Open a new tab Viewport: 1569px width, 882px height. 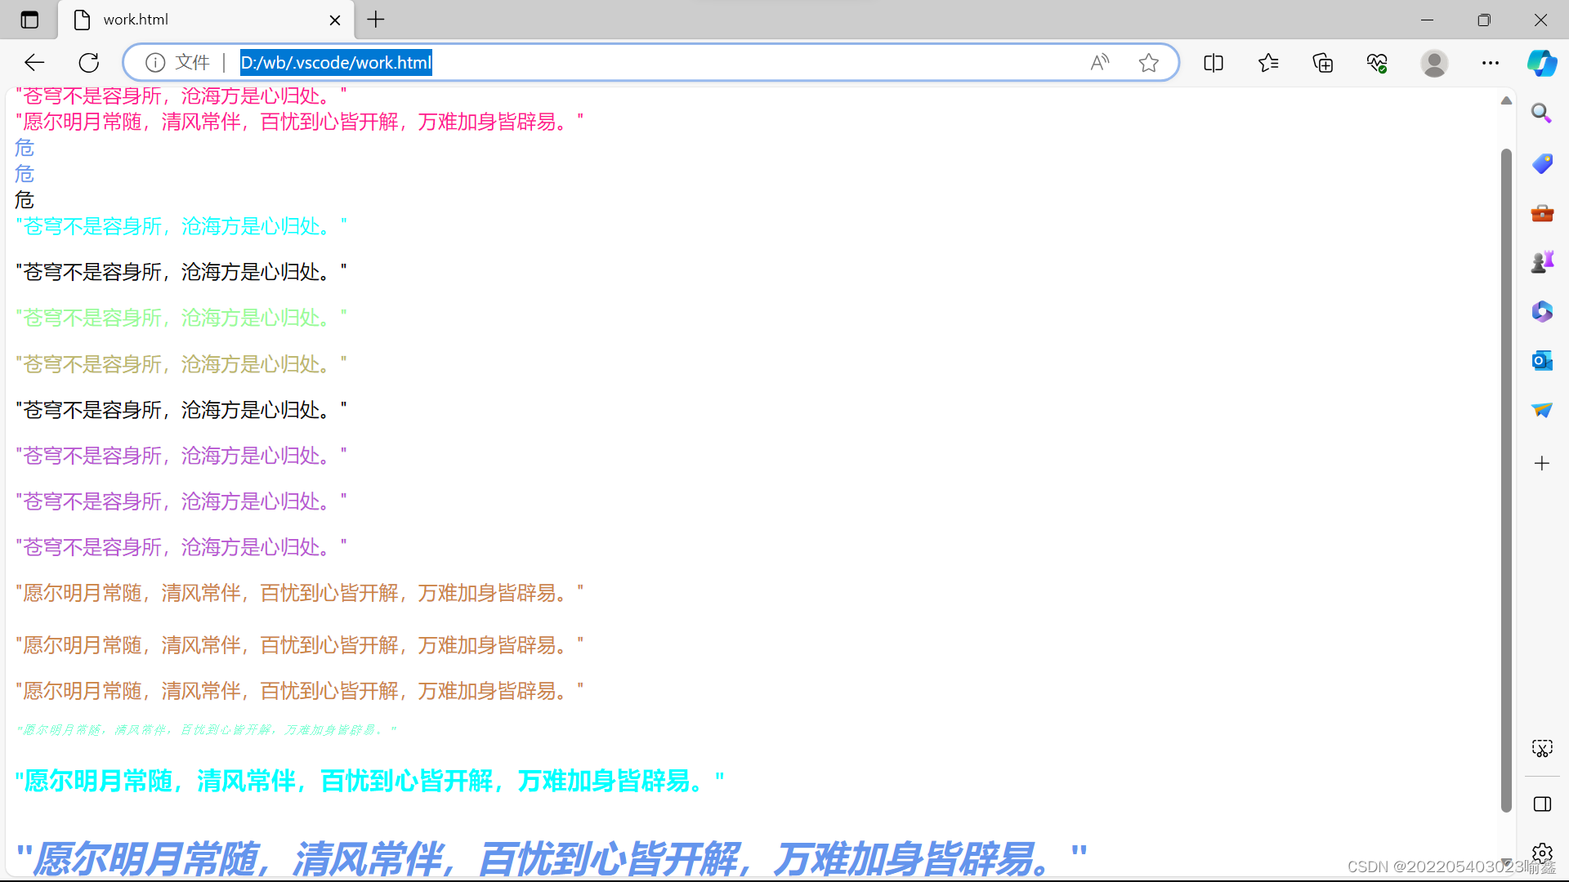coord(376,20)
